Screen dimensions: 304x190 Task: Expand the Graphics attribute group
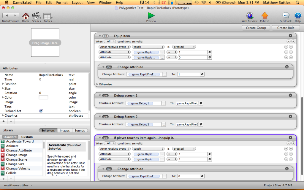(x=3, y=115)
